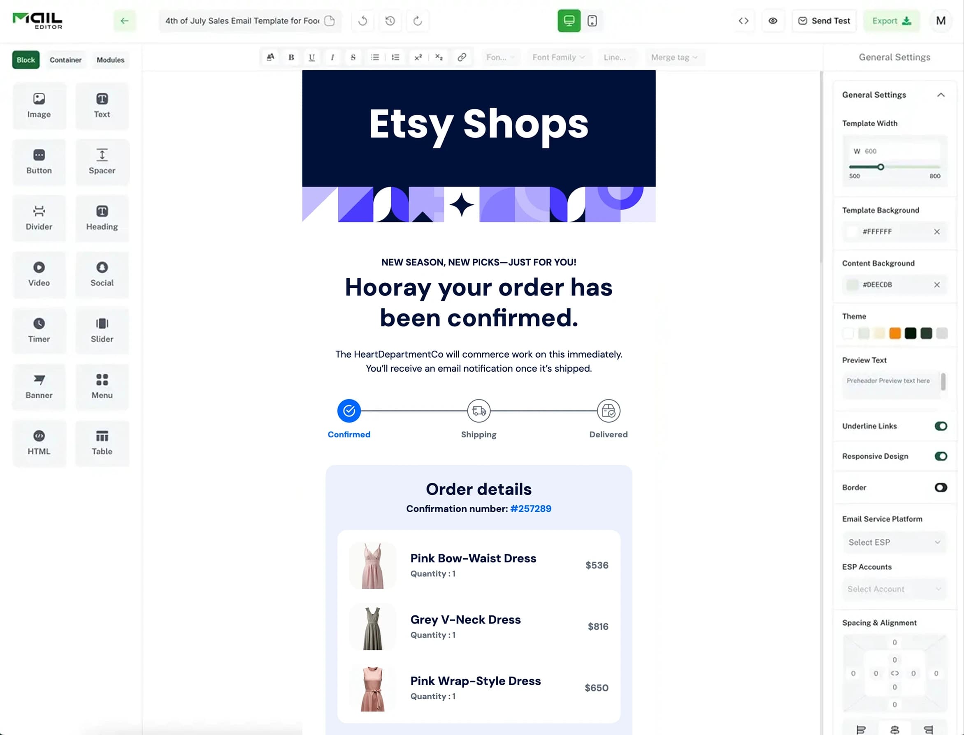Screen dimensions: 964x735
Task: Insert a numbered list
Action: click(395, 57)
